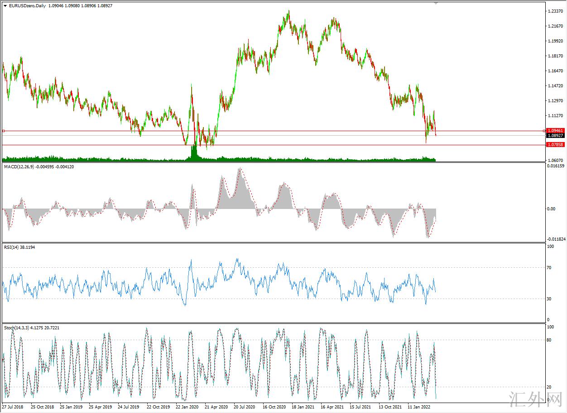The height and width of the screenshot is (413, 567).
Task: Select the left handle of the 1.09461 line
Action: point(4,131)
